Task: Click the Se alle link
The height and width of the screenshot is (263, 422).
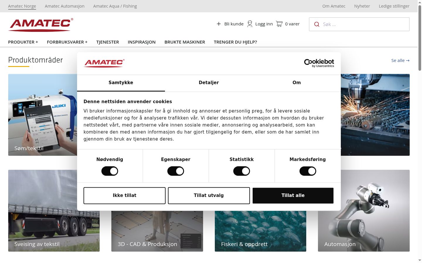Action: click(x=400, y=60)
